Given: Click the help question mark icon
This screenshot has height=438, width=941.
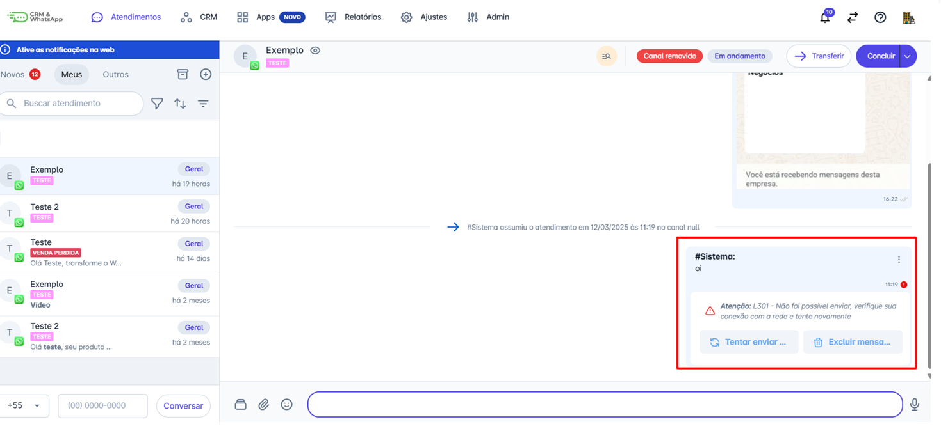Looking at the screenshot, I should pos(880,18).
